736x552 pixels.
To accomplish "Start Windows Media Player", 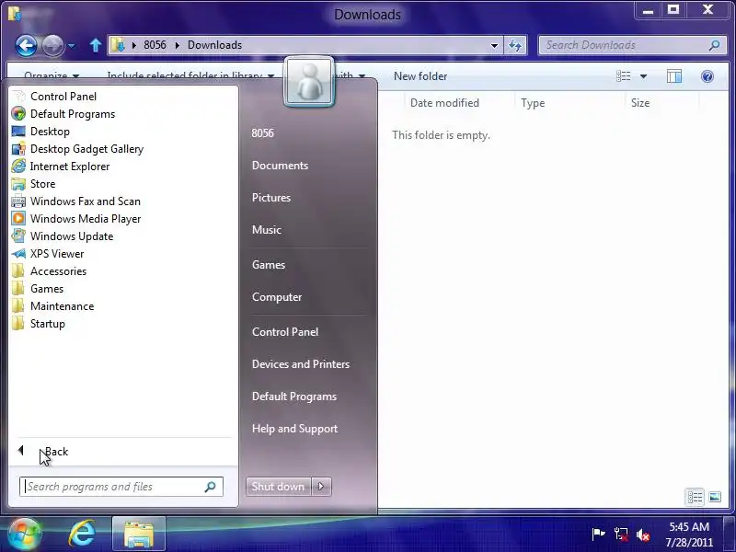I will (86, 219).
